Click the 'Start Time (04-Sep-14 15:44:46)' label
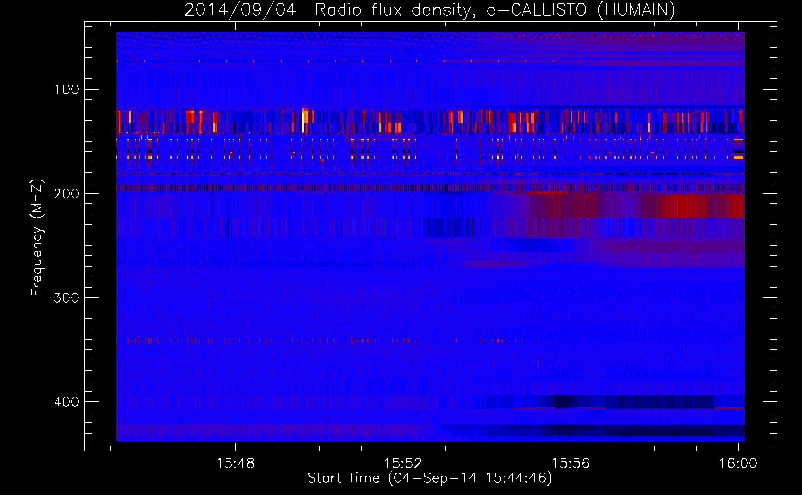This screenshot has width=802, height=495. tap(430, 478)
